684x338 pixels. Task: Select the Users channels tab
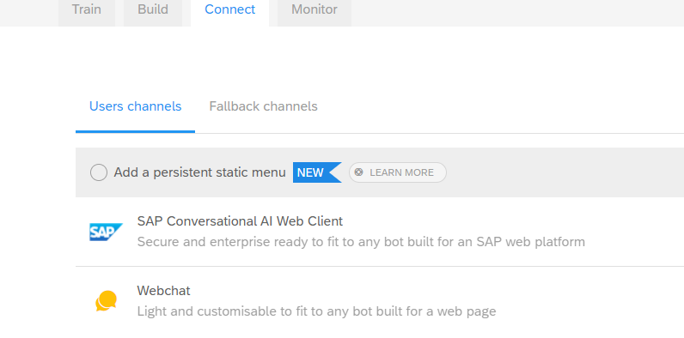tap(135, 106)
